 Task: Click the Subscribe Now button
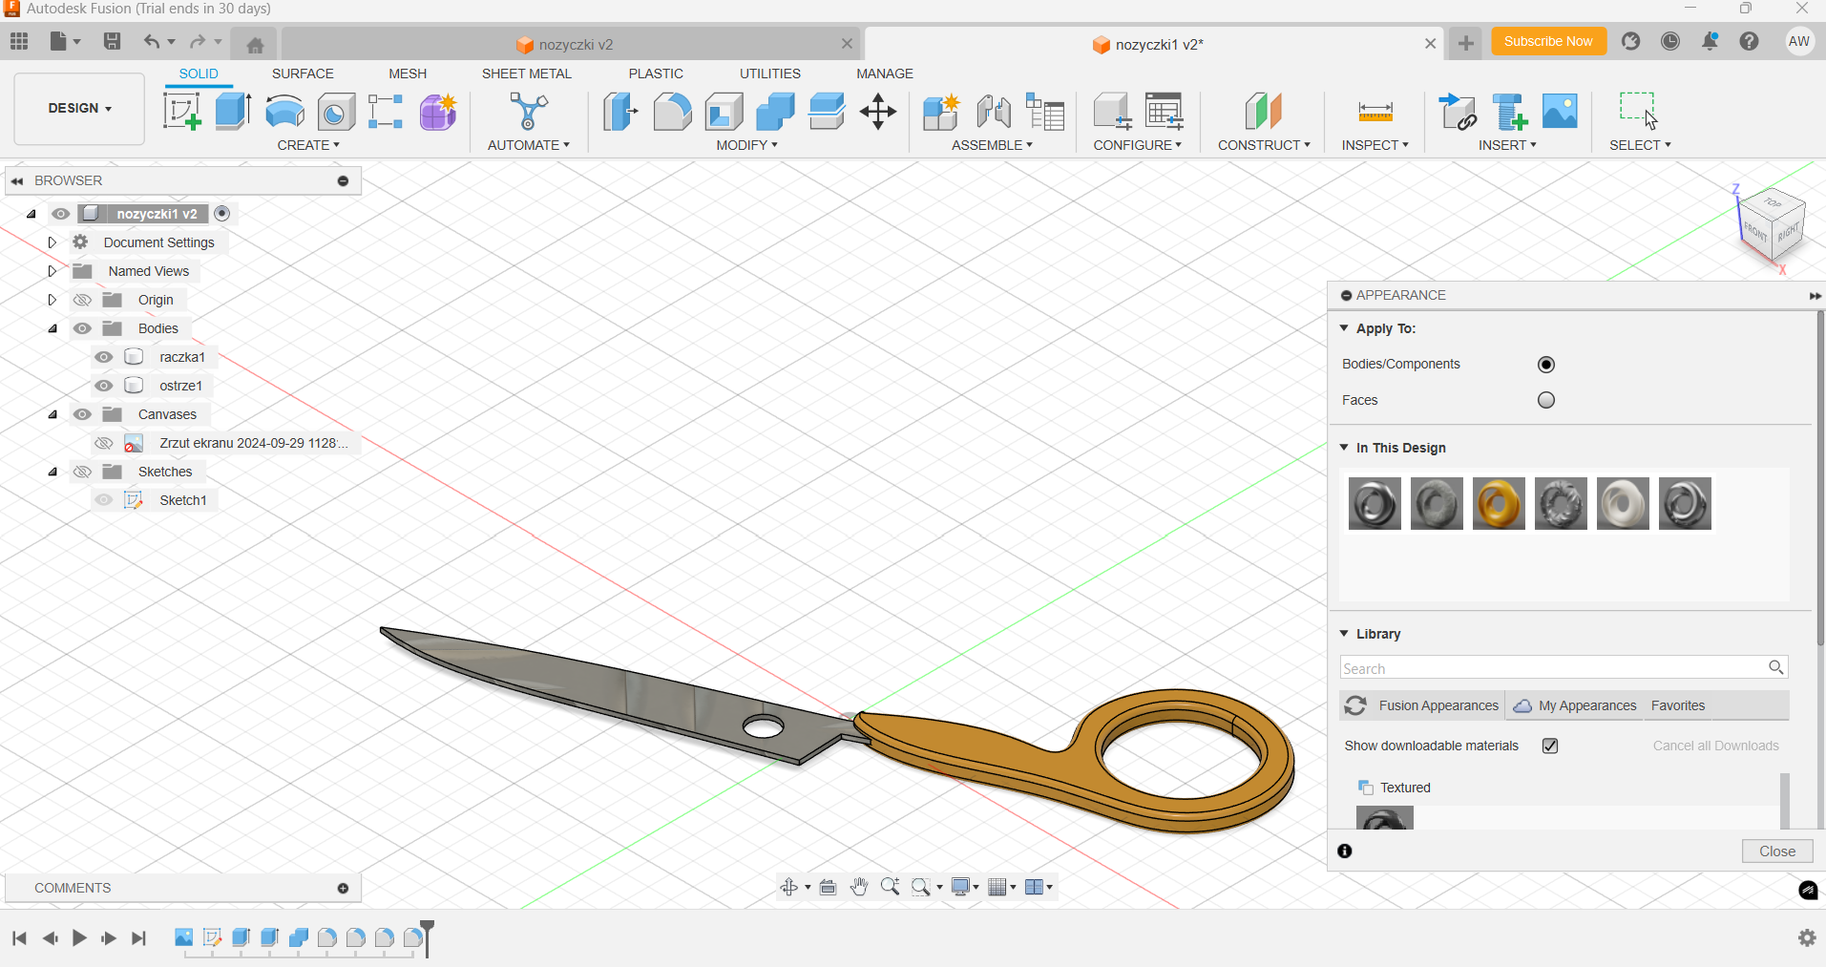point(1548,41)
